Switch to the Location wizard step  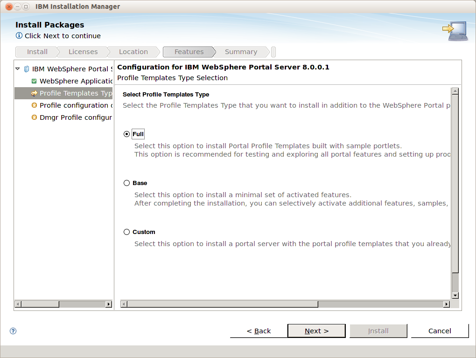tap(133, 52)
